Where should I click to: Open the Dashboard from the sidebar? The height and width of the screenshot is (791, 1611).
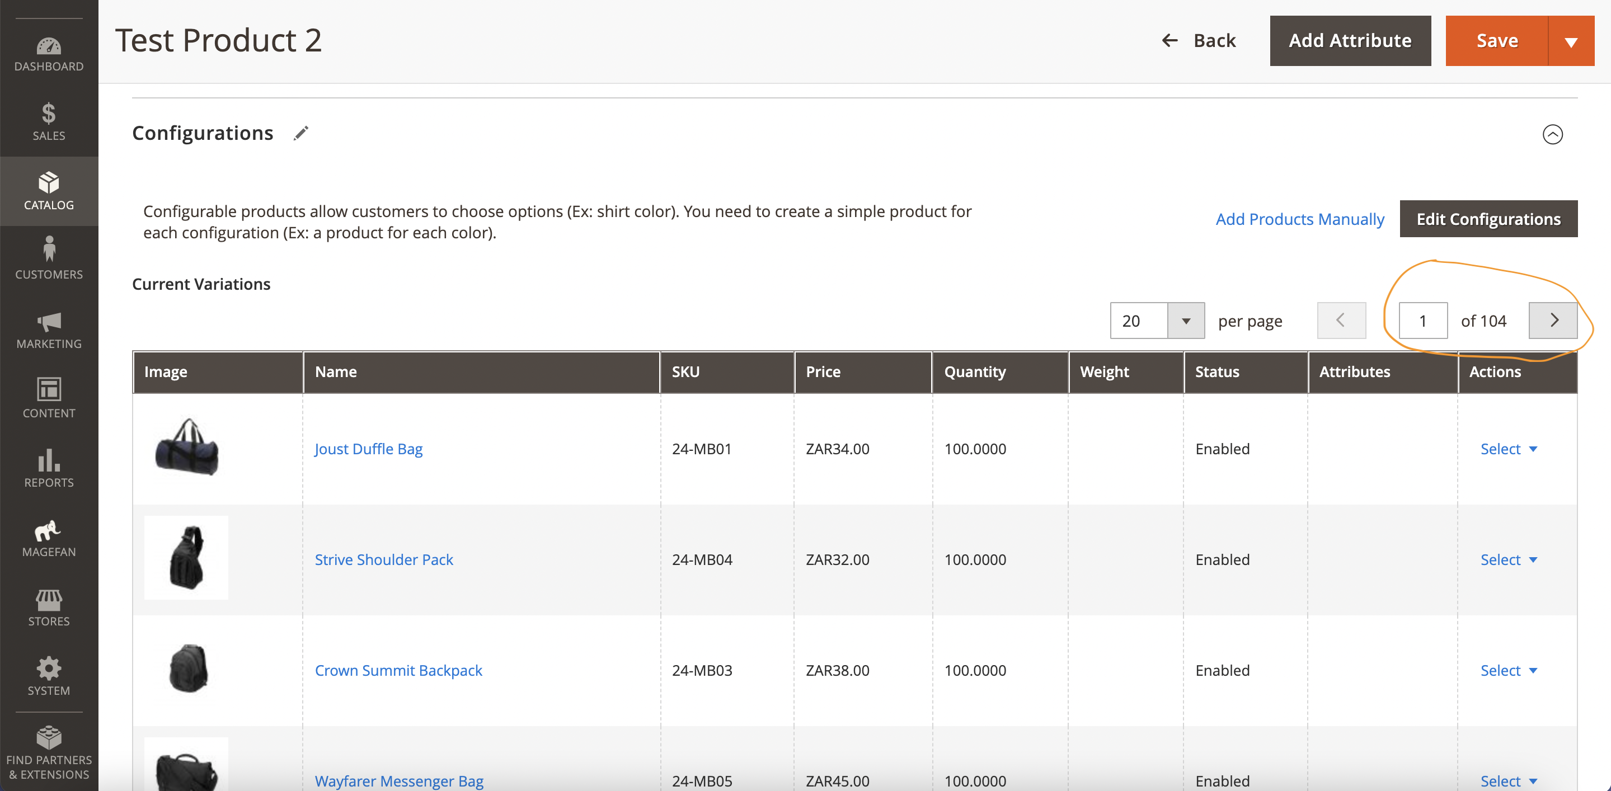pos(49,53)
